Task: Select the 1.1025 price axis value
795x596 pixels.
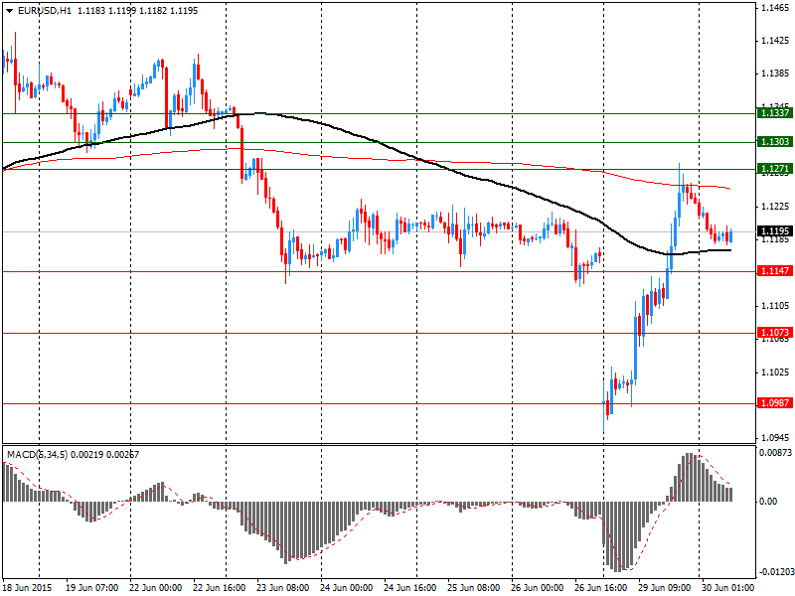Action: tap(776, 372)
